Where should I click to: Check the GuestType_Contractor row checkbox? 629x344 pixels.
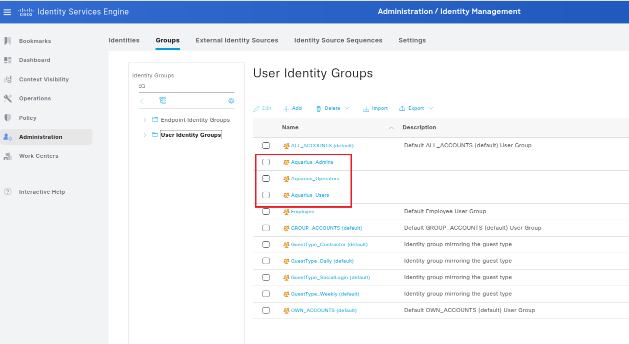(266, 244)
